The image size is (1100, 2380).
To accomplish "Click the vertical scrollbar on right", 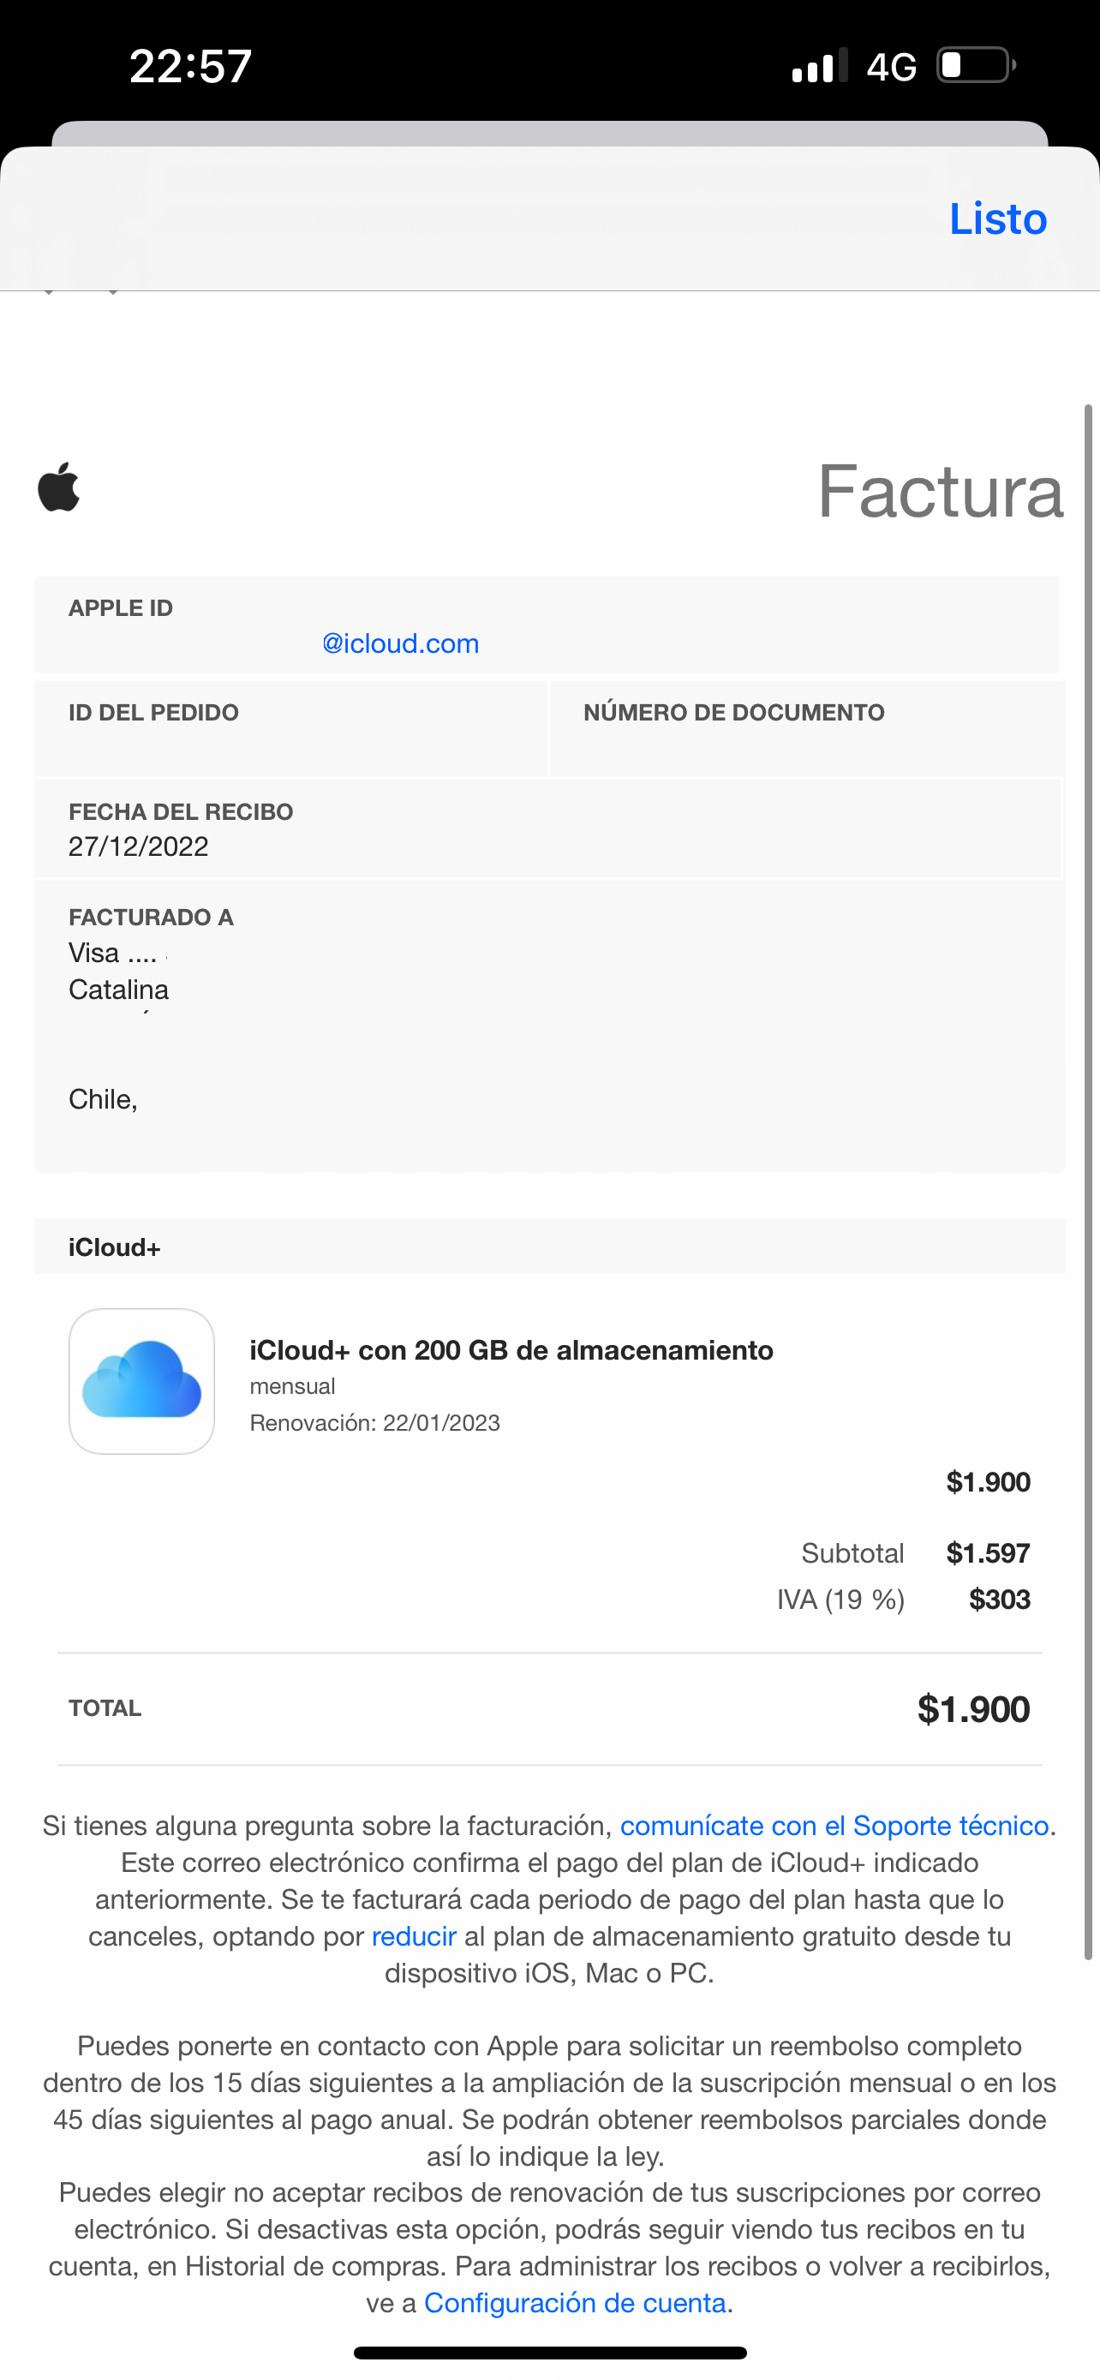I will click(x=1088, y=1182).
